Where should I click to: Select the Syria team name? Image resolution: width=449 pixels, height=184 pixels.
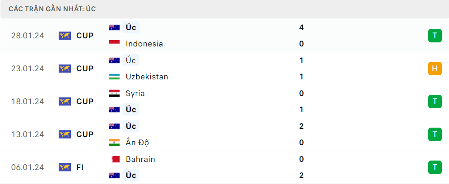[x=135, y=93]
